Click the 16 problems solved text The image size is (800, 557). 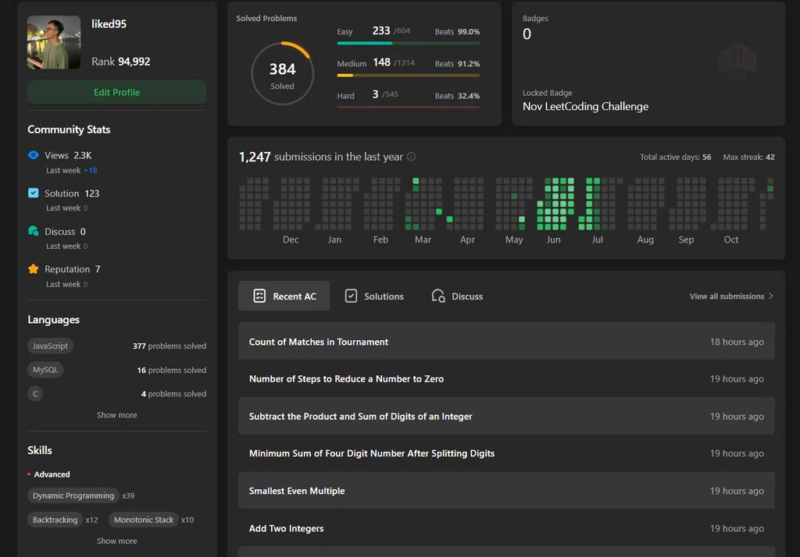pyautogui.click(x=171, y=370)
